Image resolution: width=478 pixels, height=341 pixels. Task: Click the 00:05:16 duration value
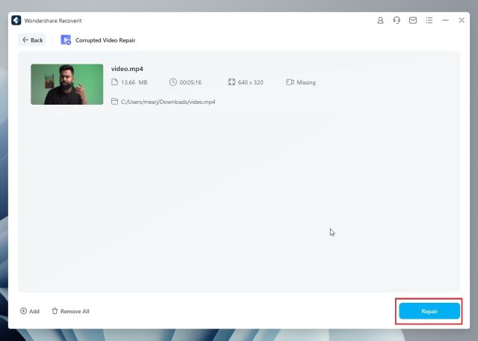pos(190,82)
